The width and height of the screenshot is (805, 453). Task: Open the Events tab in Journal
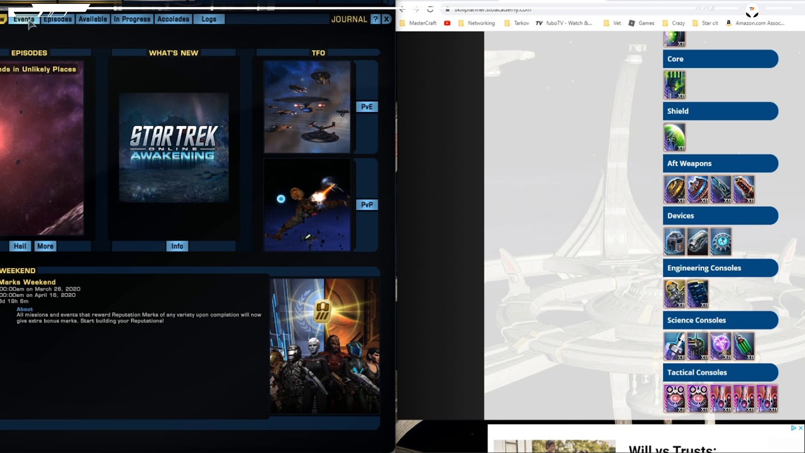(x=23, y=19)
